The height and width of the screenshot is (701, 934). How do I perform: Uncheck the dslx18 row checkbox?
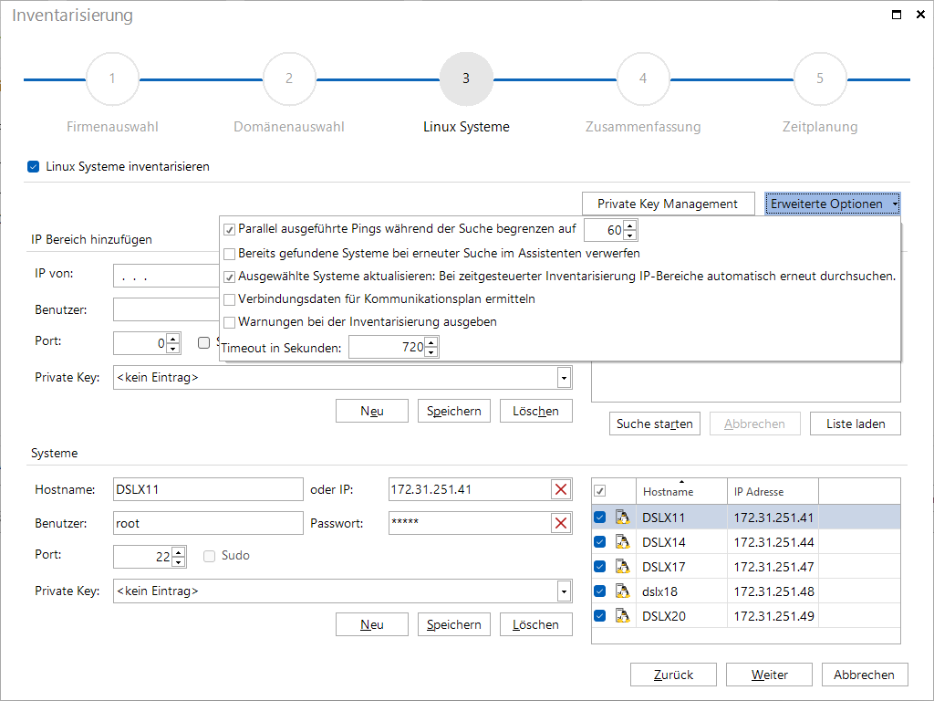point(600,591)
